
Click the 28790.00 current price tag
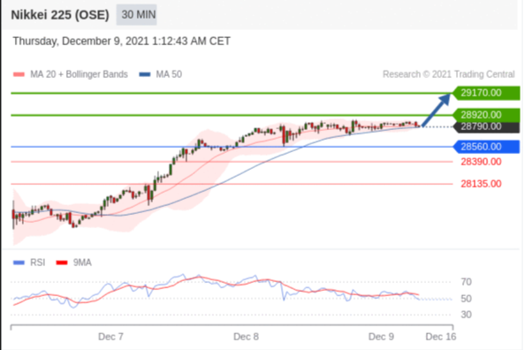point(486,126)
